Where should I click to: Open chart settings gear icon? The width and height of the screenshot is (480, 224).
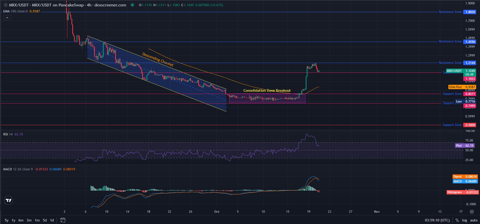(472, 212)
